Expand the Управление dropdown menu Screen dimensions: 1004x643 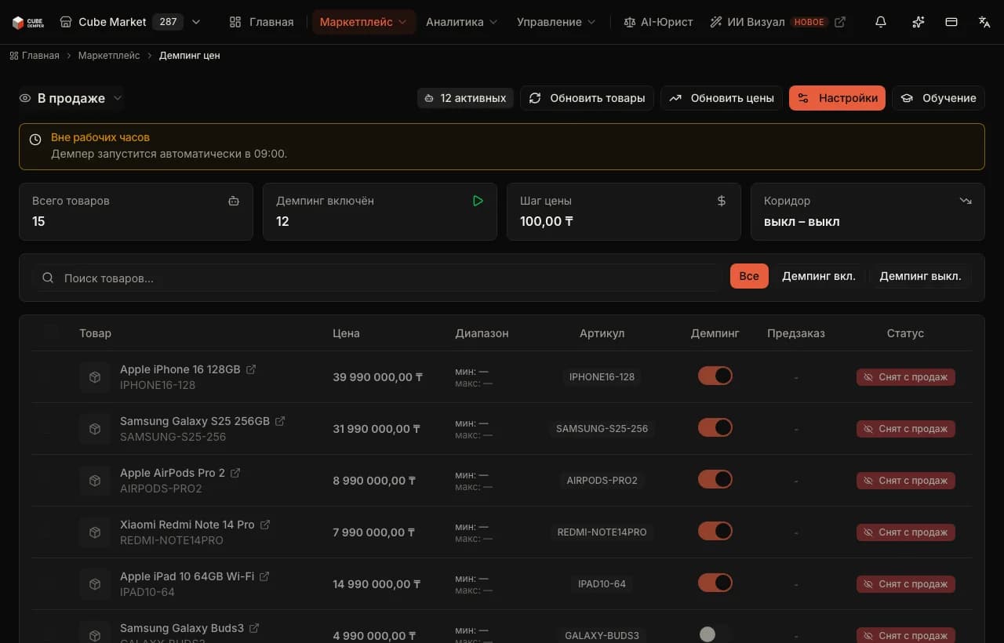click(556, 22)
